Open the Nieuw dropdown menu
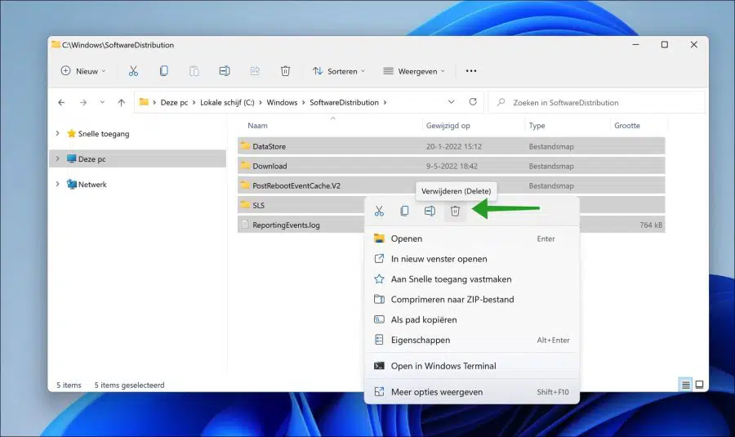 pos(83,71)
